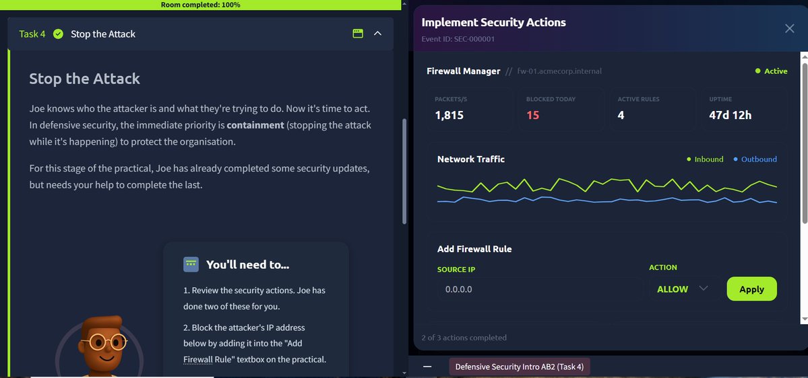Image resolution: width=808 pixels, height=378 pixels.
Task: Click the icon beside "You'll need to..."
Action: point(191,264)
